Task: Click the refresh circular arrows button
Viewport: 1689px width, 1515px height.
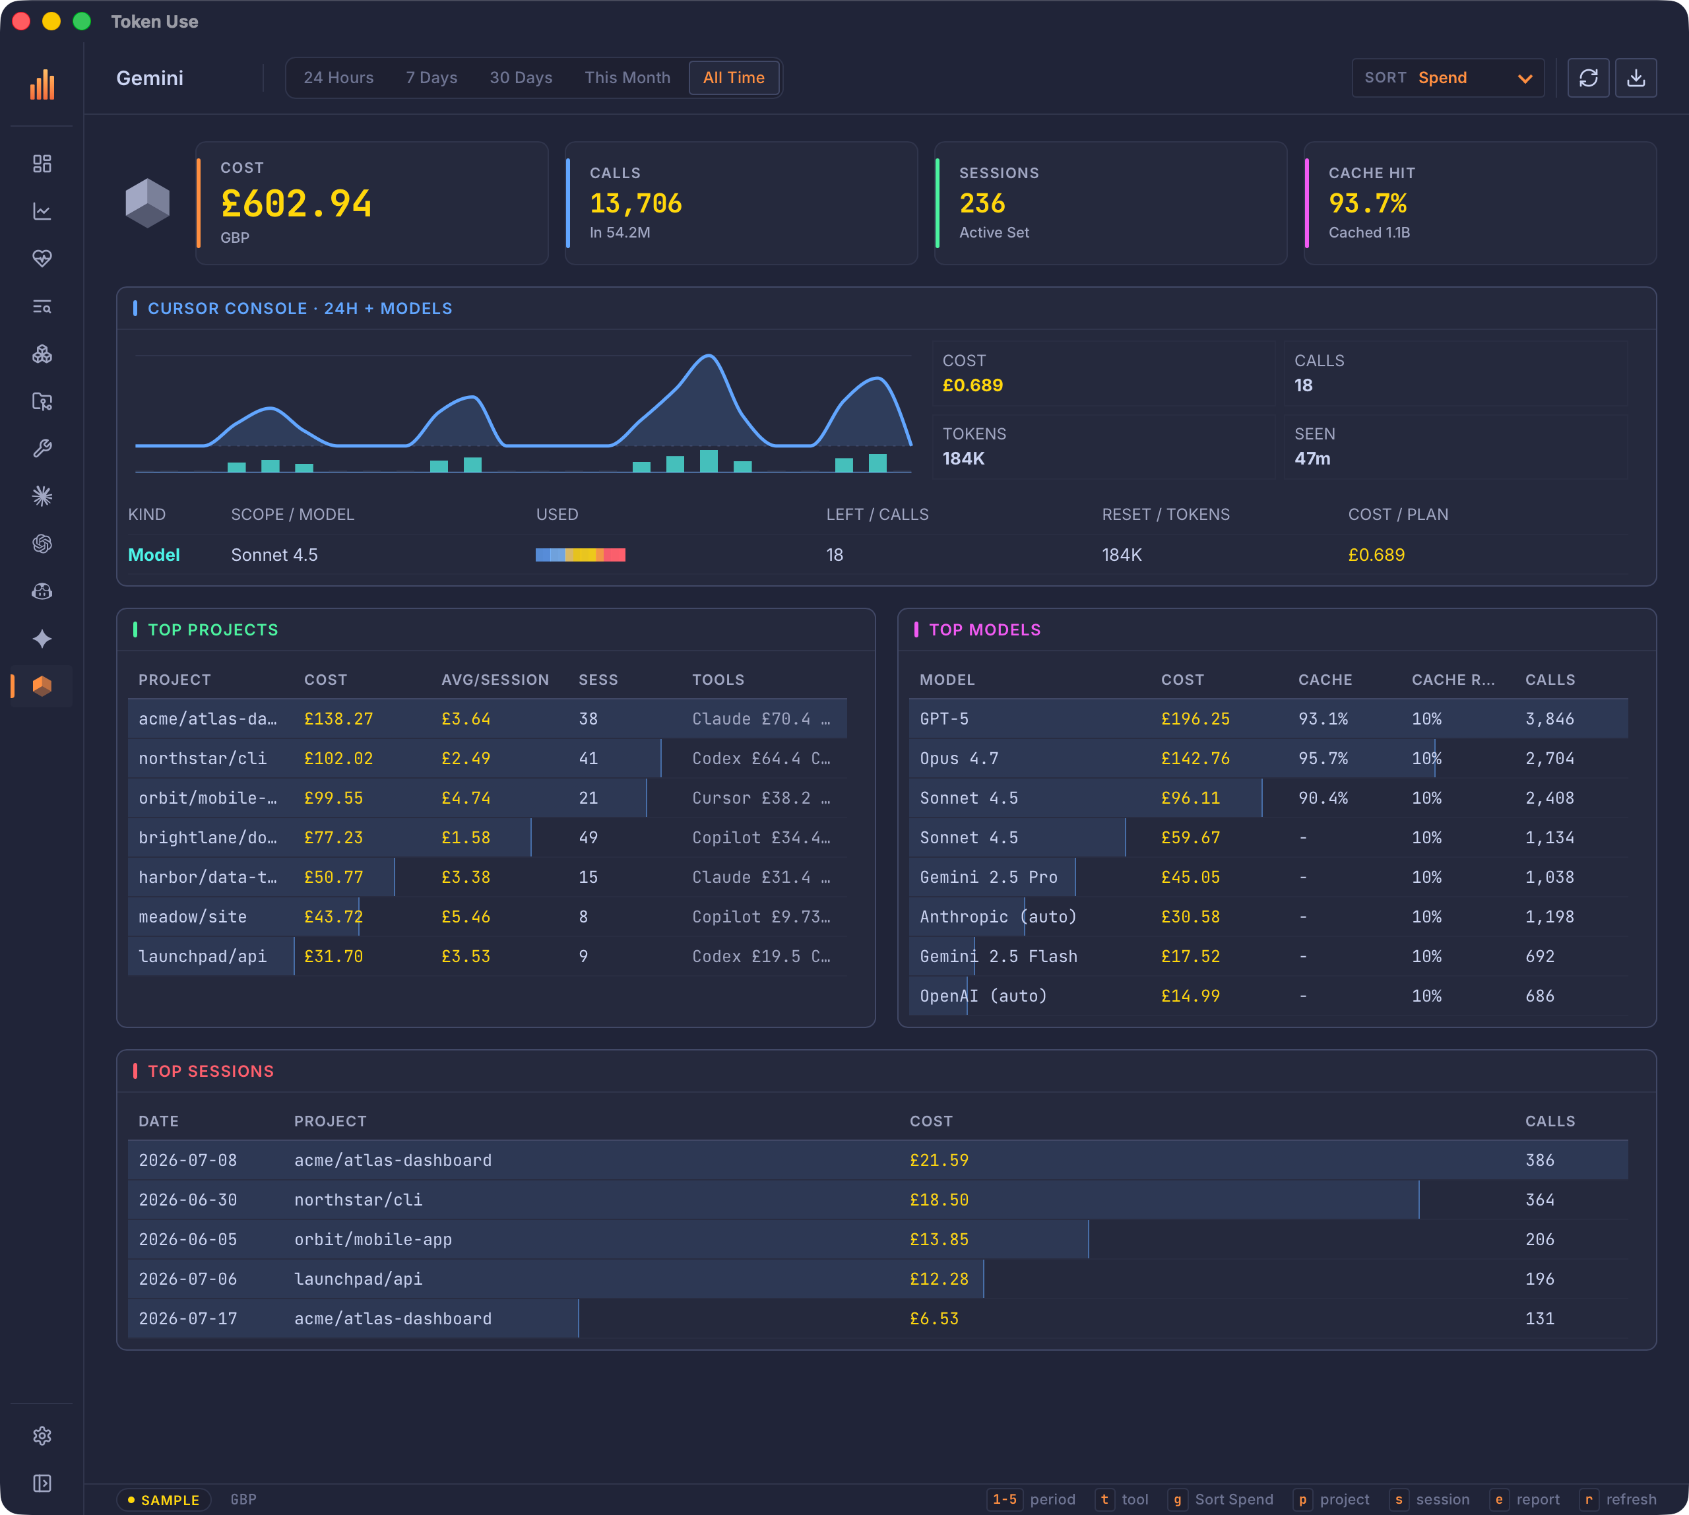Action: click(x=1588, y=77)
